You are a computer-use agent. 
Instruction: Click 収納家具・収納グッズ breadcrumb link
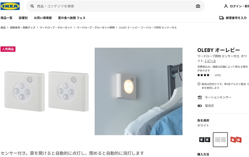pos(23,27)
